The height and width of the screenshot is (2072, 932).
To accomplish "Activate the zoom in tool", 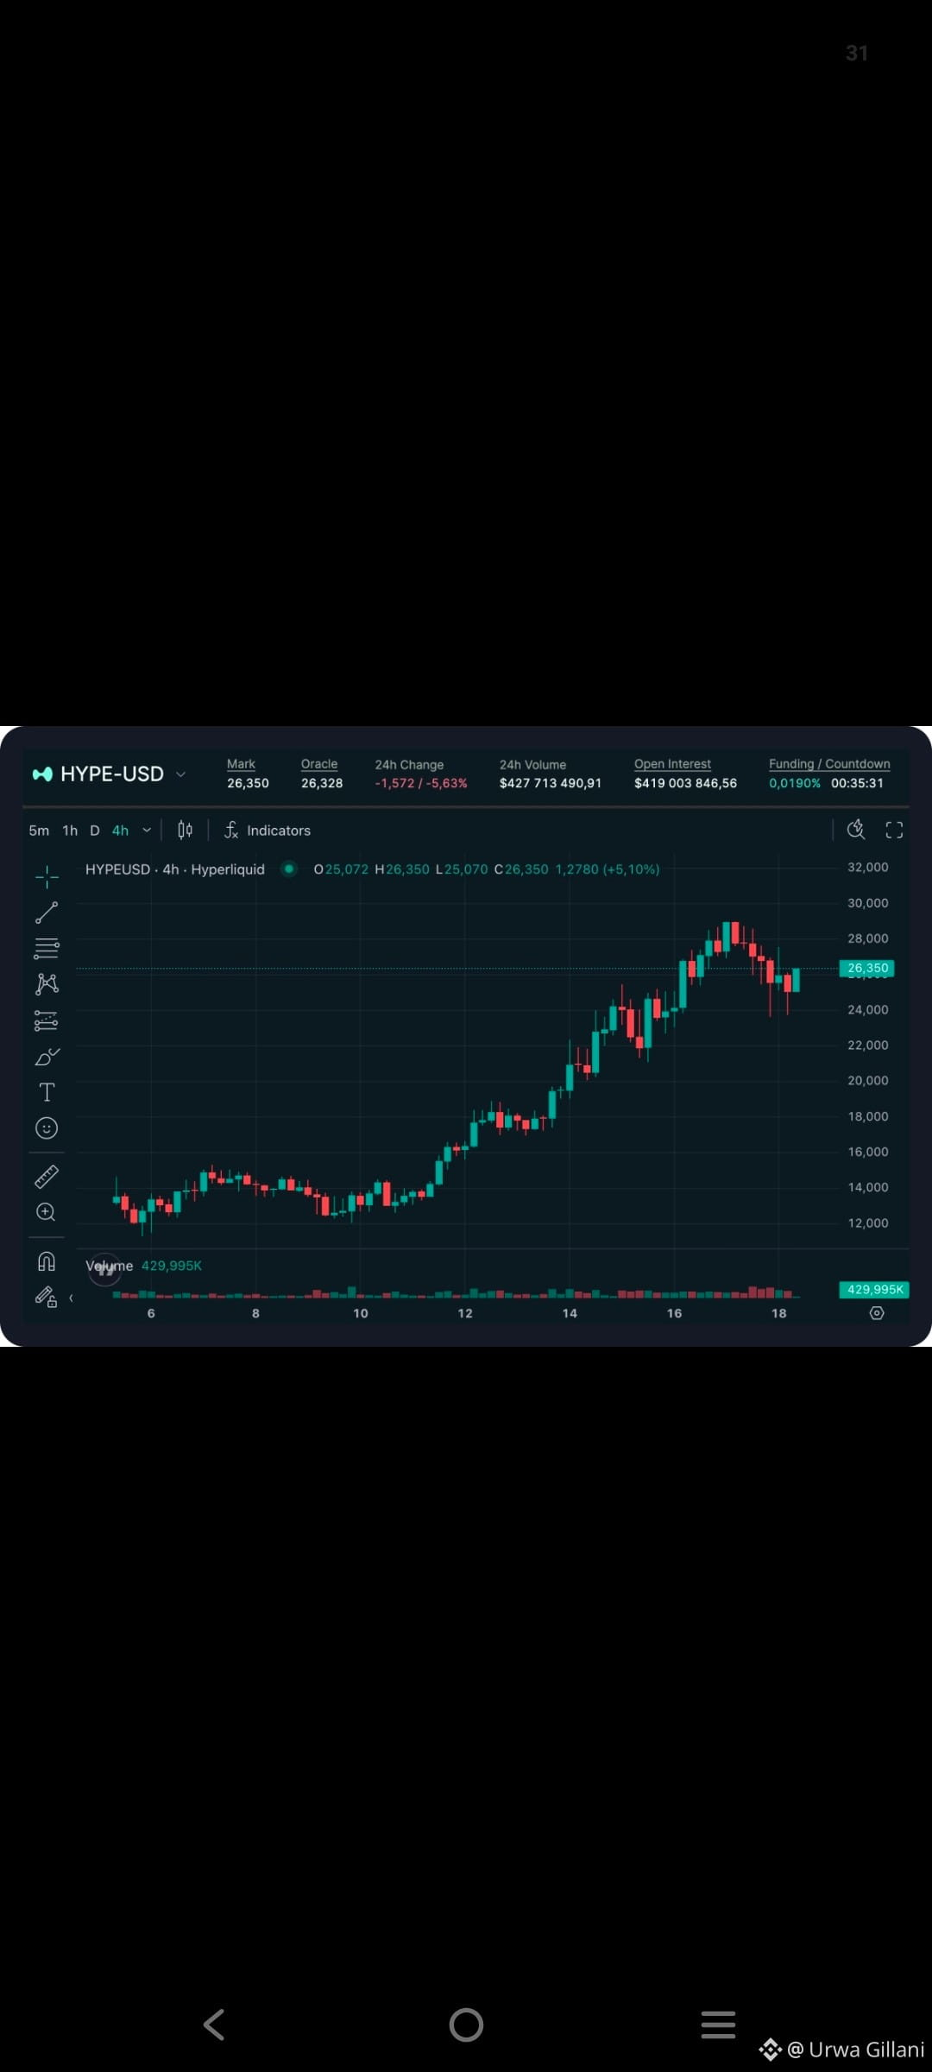I will point(47,1212).
